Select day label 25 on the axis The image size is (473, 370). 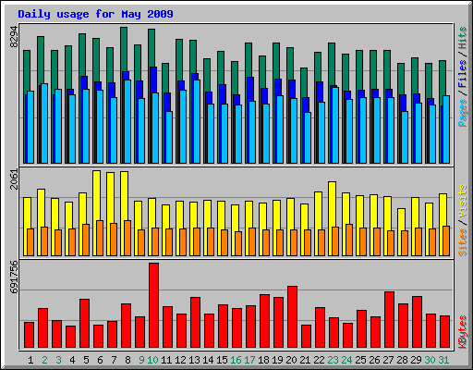(x=360, y=360)
